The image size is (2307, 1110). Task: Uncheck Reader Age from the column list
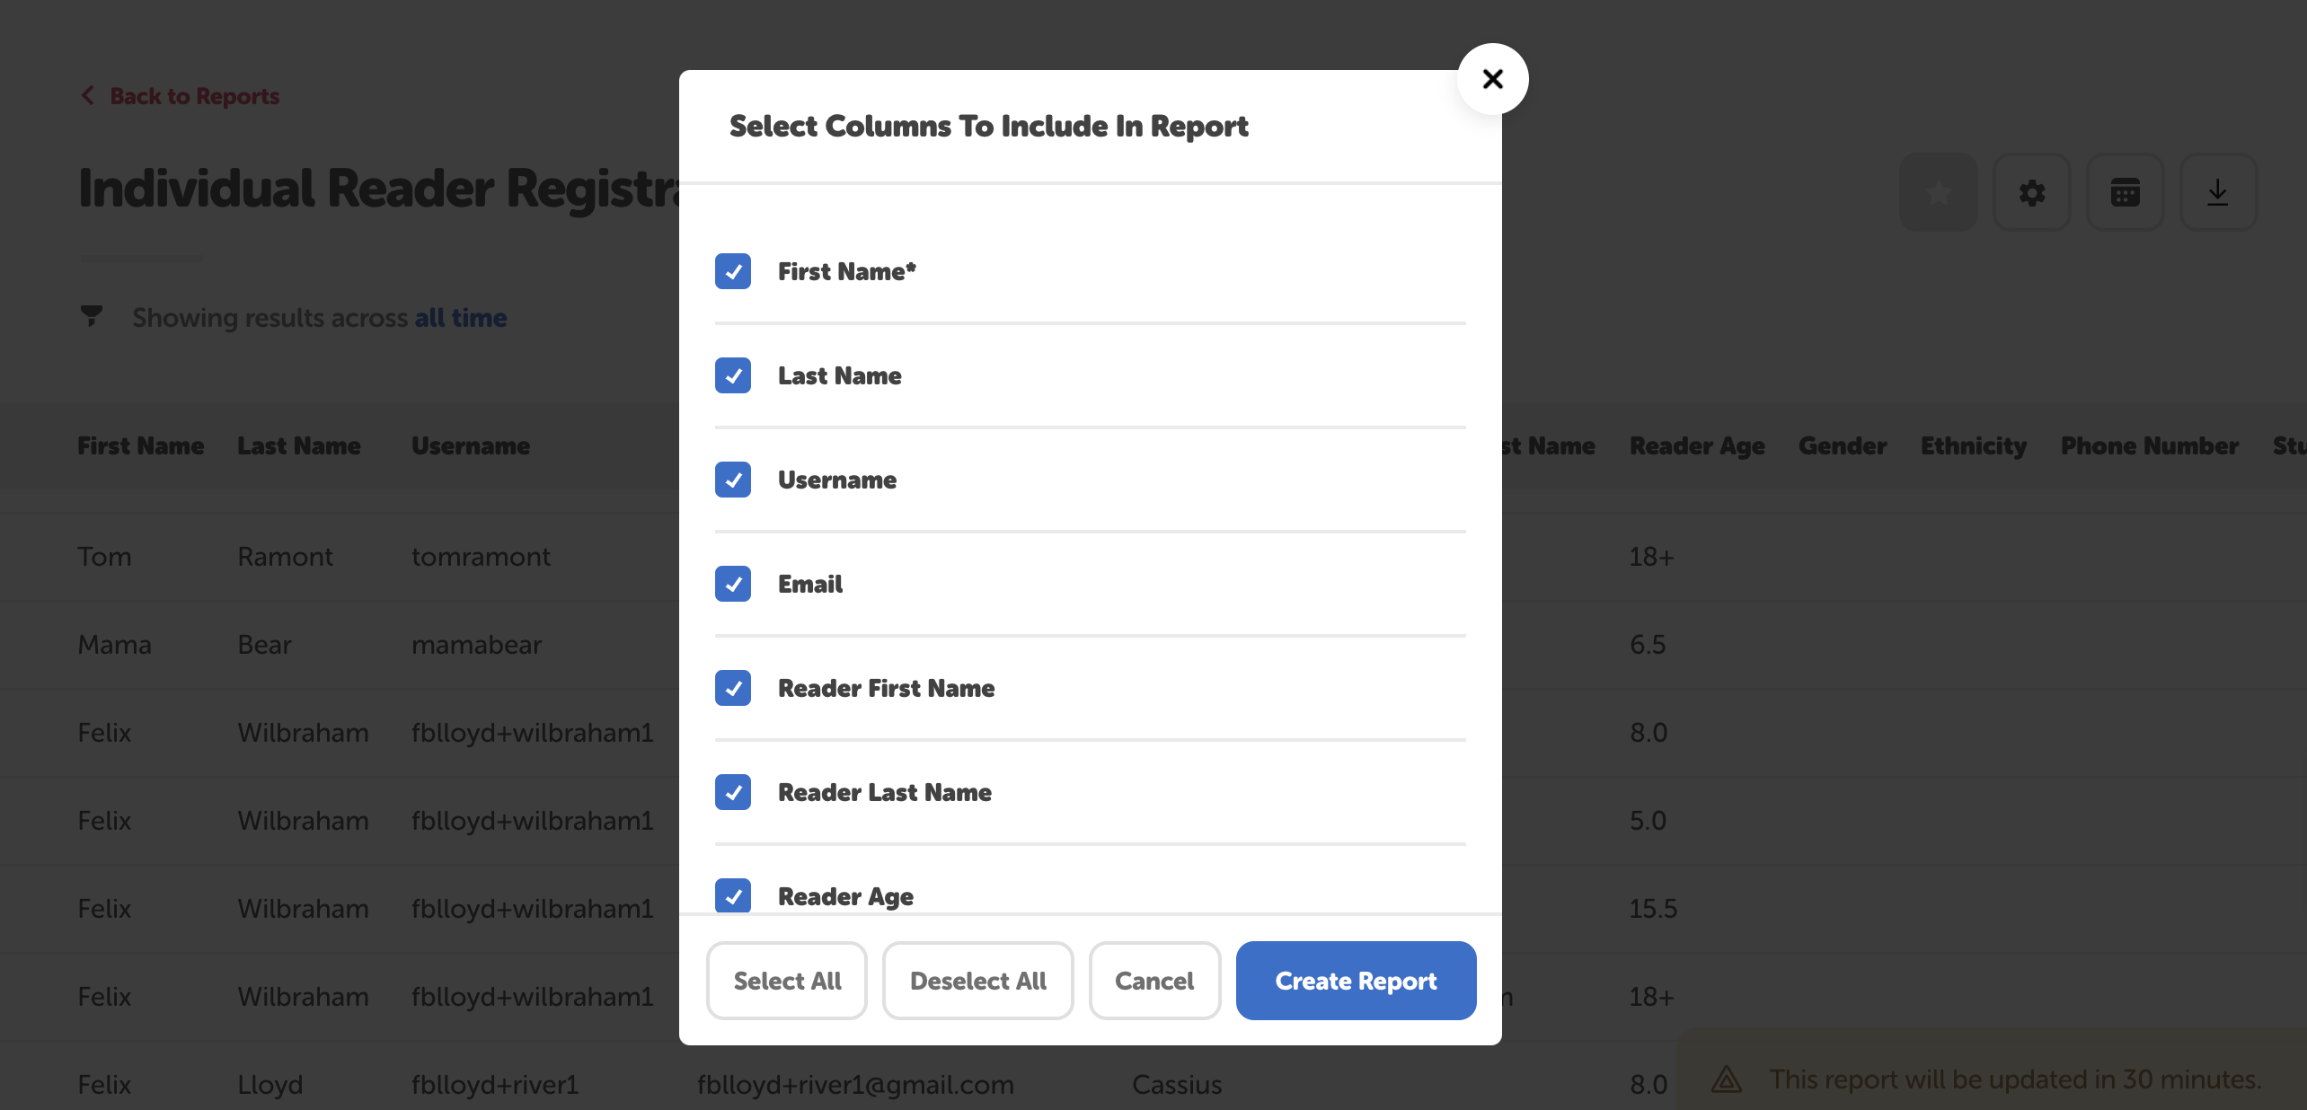click(733, 896)
